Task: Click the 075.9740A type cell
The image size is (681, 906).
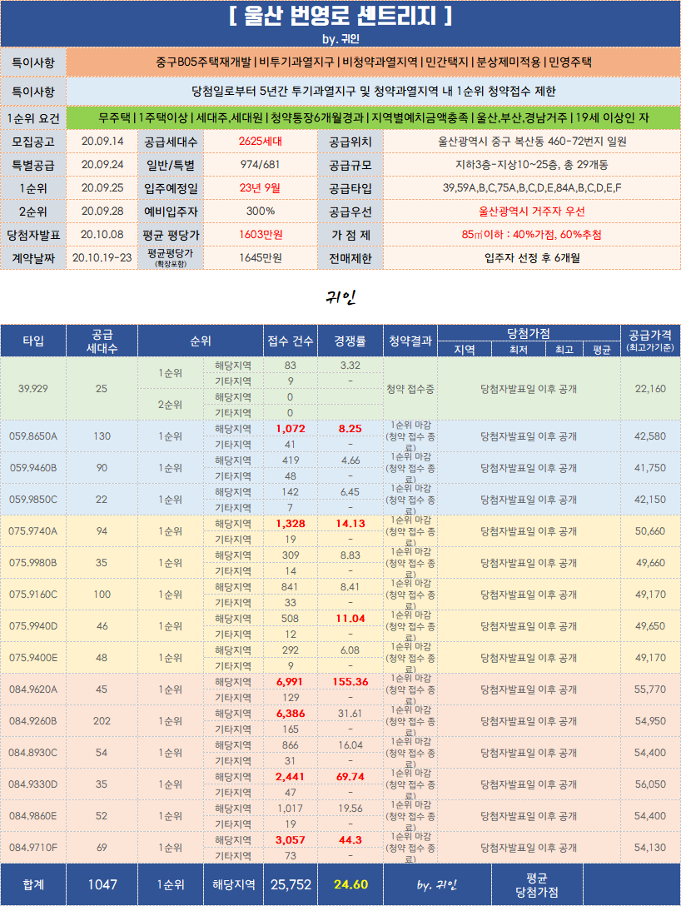Action: pos(33,531)
